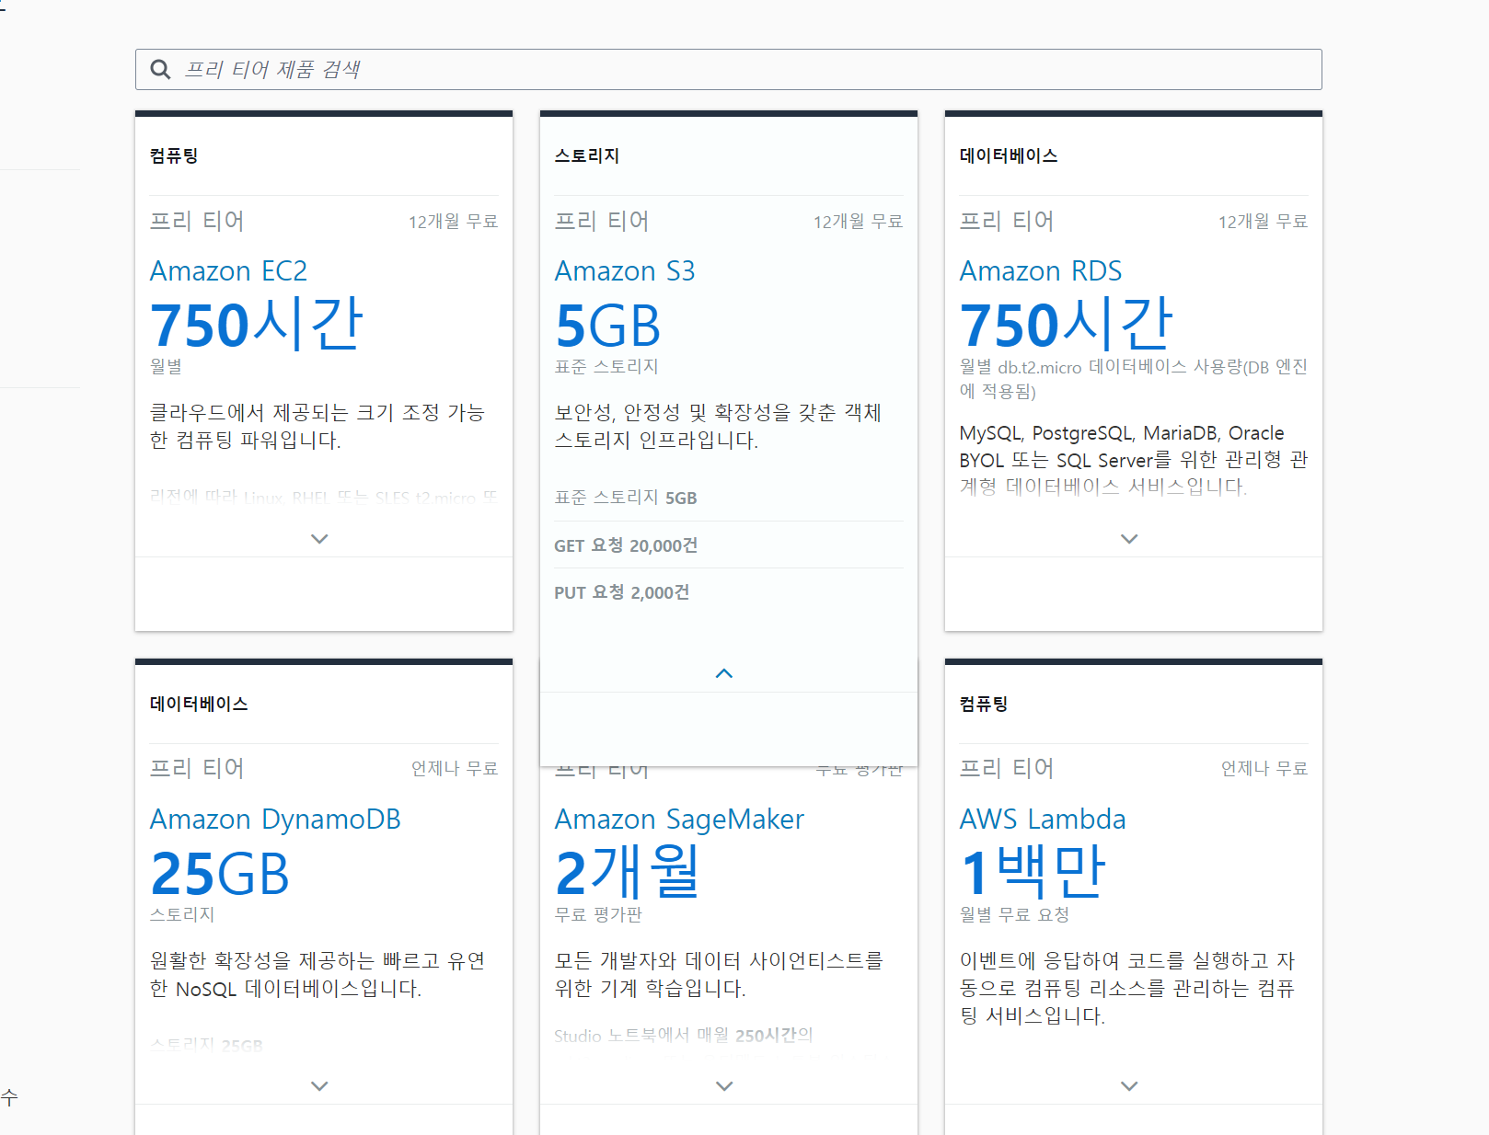Click the 컴퓨팅 heading of Lambda card
Image resolution: width=1489 pixels, height=1135 pixels.
tap(984, 704)
